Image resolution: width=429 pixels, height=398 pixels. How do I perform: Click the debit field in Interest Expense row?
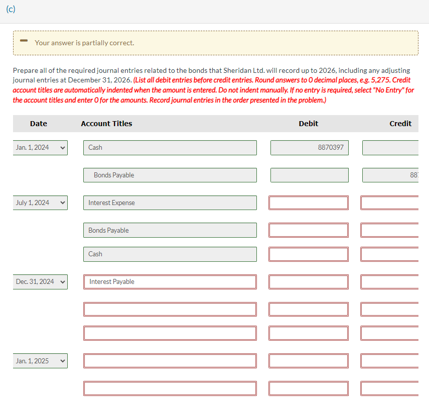(x=309, y=203)
